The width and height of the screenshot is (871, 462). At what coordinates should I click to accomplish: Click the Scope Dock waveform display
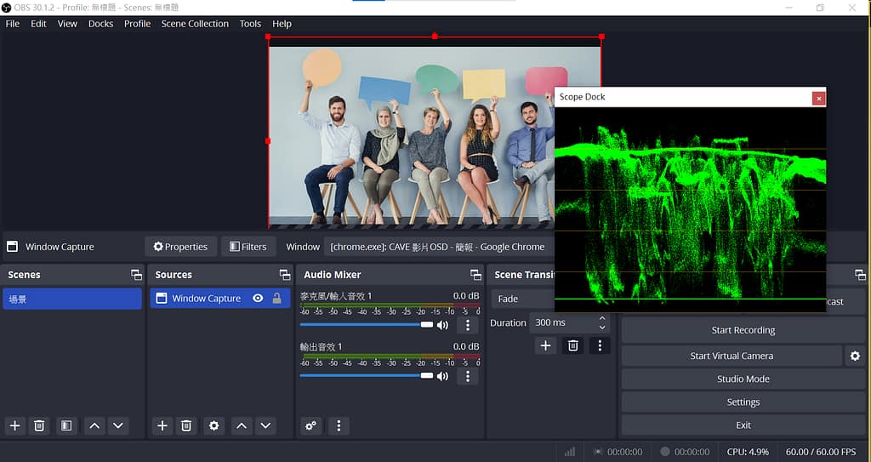click(x=691, y=209)
